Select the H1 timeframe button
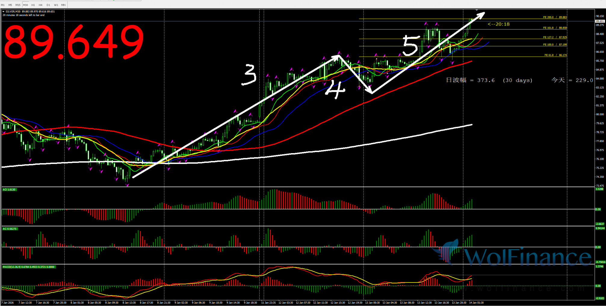 (33, 5)
